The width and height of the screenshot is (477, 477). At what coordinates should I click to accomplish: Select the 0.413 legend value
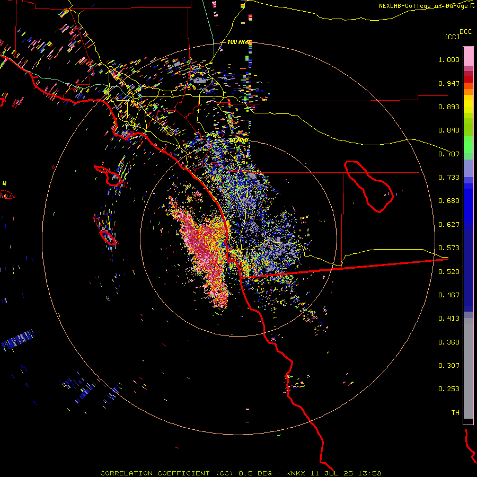(x=449, y=319)
